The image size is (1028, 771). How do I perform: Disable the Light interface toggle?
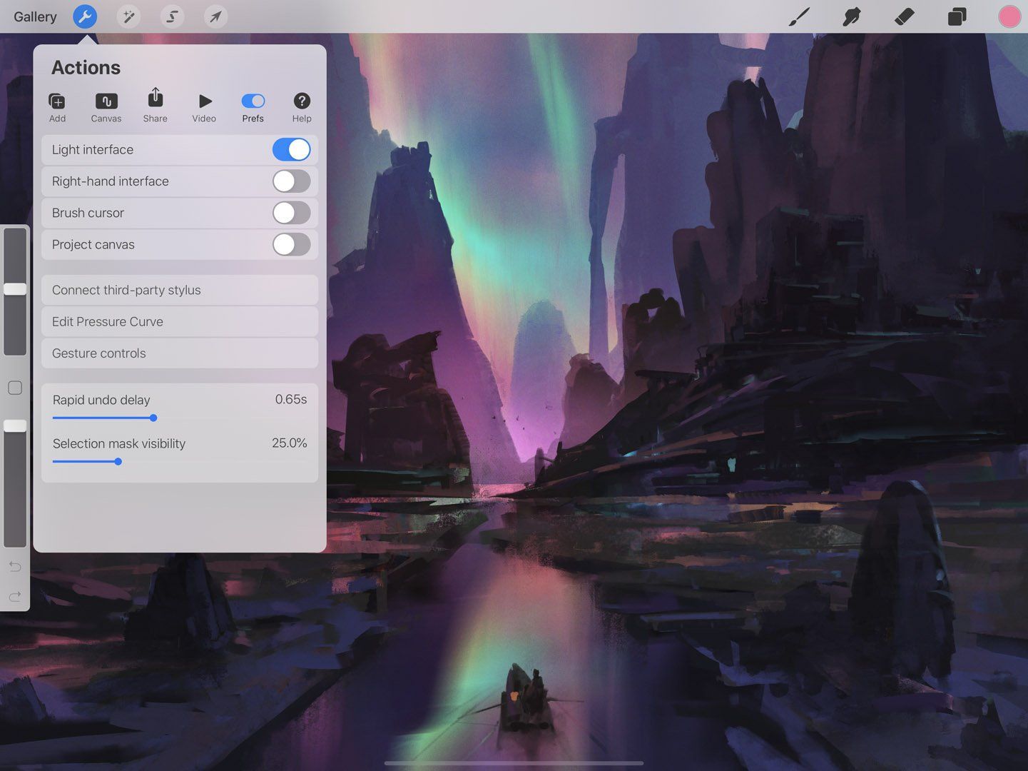pyautogui.click(x=292, y=149)
